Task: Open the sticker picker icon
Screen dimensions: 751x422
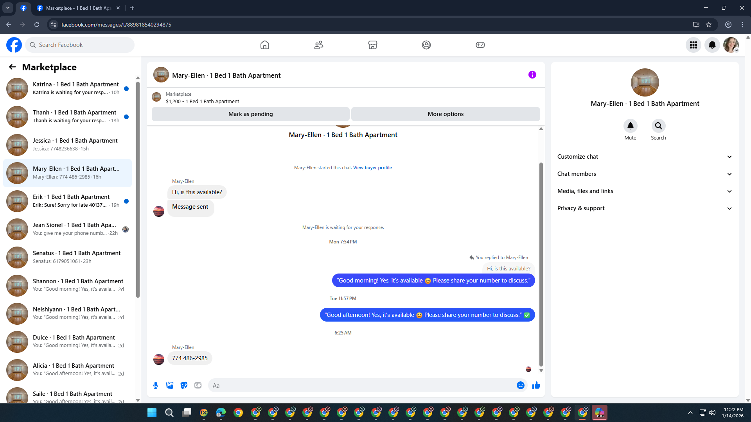Action: tap(184, 385)
